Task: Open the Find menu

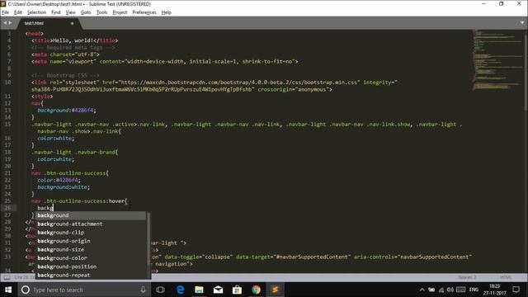Action: pos(56,12)
